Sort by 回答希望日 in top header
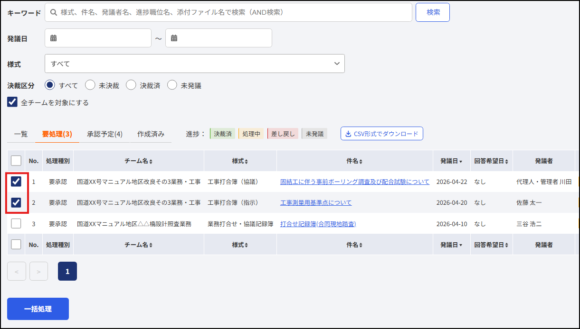 tap(491, 161)
